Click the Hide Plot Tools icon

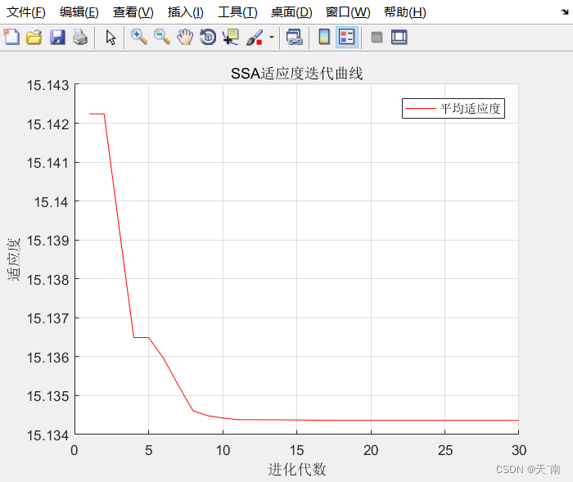[377, 37]
